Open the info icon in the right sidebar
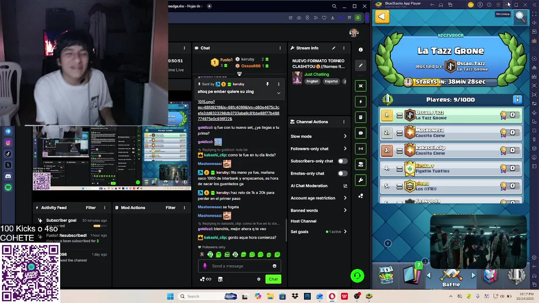This screenshot has height=303, width=539. coord(360,50)
